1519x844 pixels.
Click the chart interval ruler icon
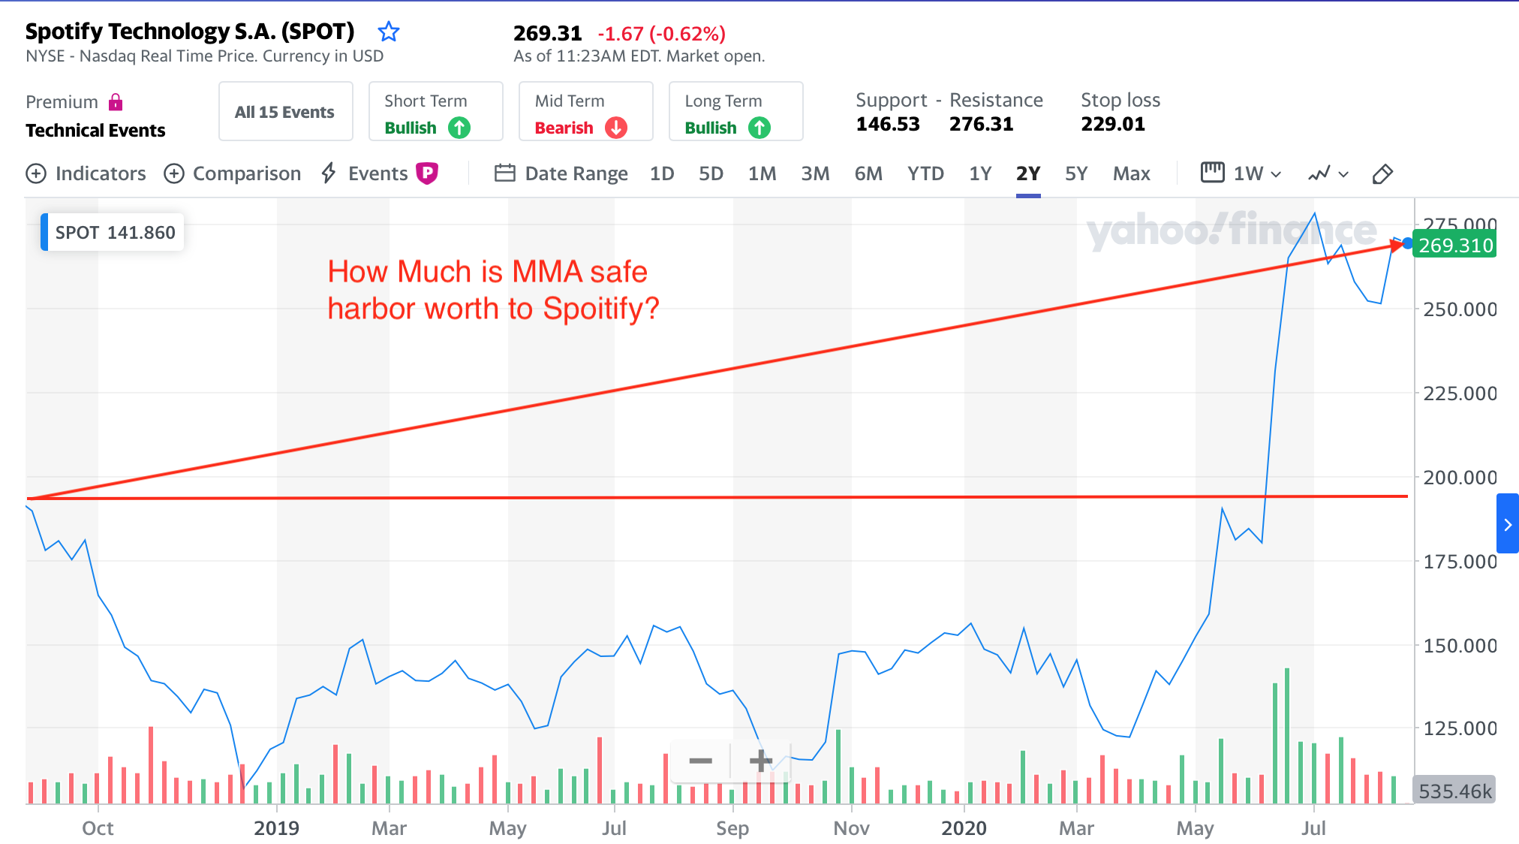(1212, 173)
